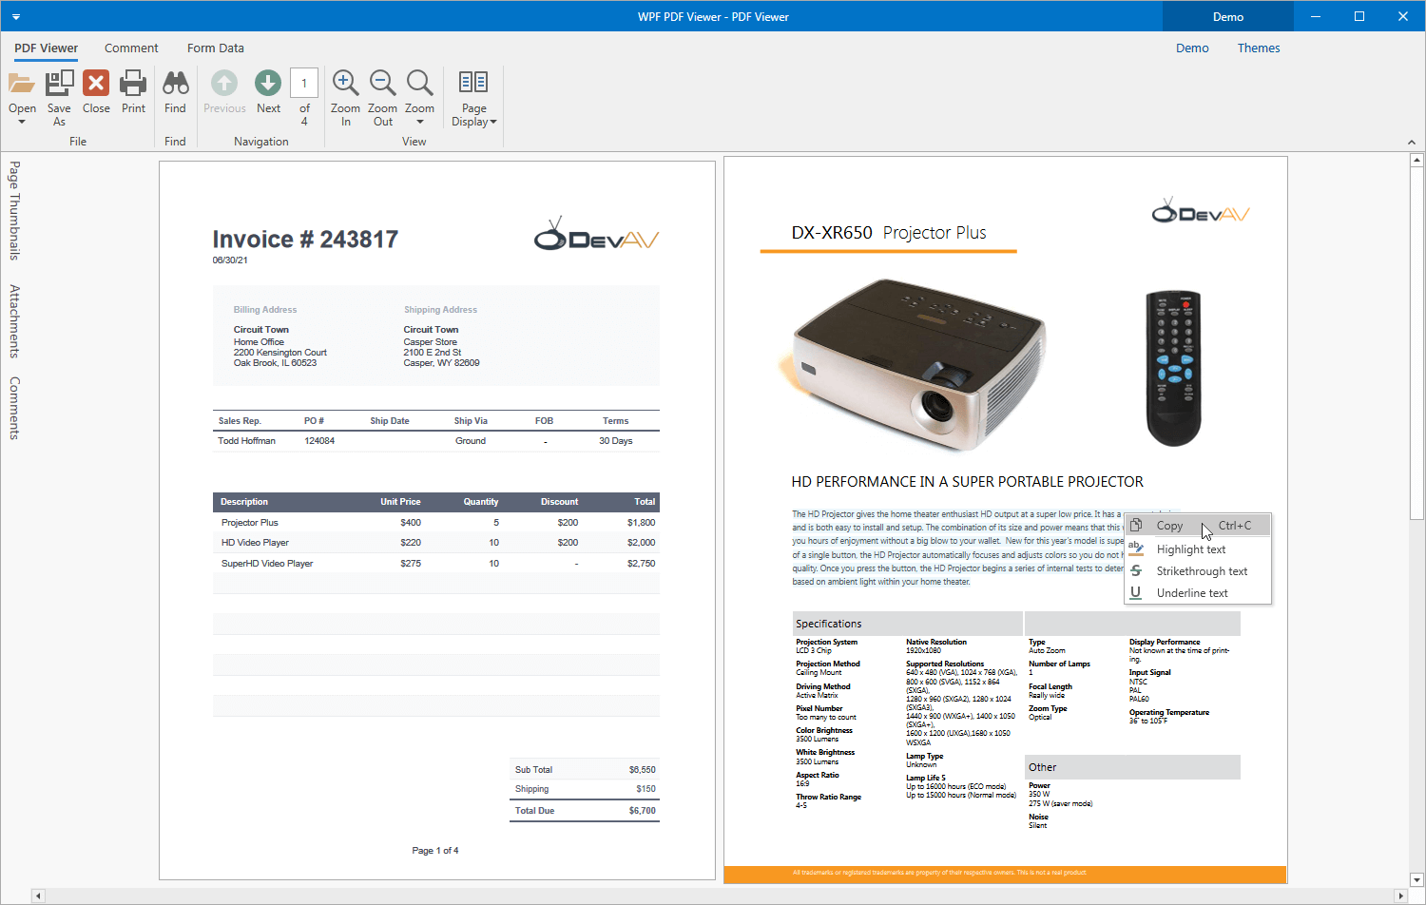Click the current page number input field
1426x905 pixels.
(304, 83)
